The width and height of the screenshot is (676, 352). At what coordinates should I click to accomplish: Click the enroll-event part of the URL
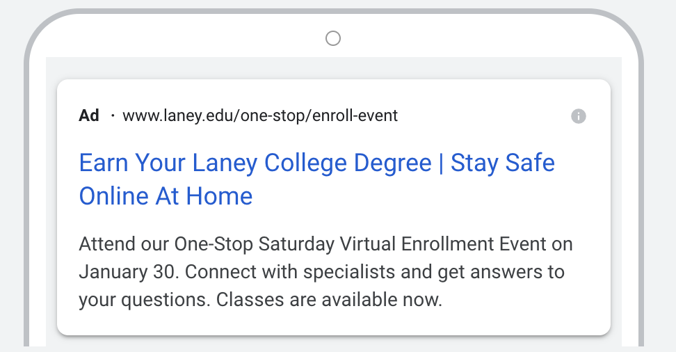pyautogui.click(x=355, y=115)
